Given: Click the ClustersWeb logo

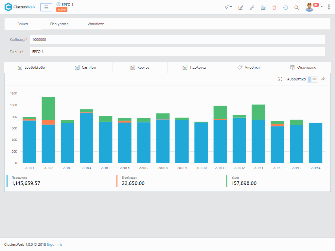Looking at the screenshot, I should (x=20, y=7).
